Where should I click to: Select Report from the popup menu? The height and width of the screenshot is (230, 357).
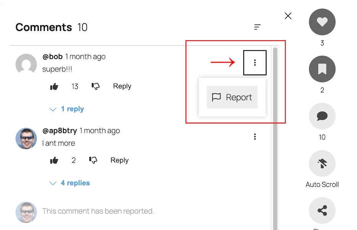click(232, 97)
